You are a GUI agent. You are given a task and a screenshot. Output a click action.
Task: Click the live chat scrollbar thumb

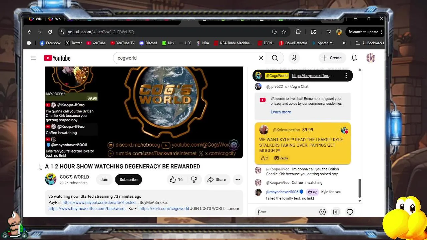[360, 188]
